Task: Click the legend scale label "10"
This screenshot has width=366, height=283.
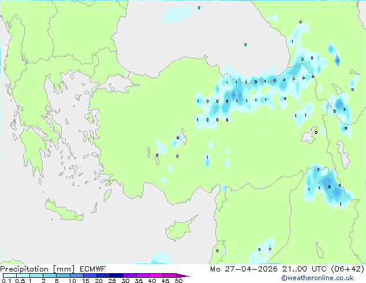Action: [x=72, y=281]
